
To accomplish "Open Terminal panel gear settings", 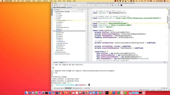I will [x=165, y=62].
